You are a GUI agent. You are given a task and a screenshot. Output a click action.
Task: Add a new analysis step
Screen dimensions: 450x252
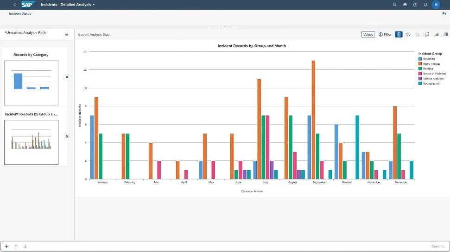point(6,246)
